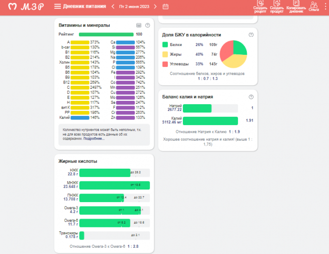
Task: Show help for Доля БЖУ в калорийности
Action: (x=251, y=35)
